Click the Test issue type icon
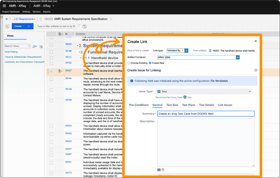This screenshot has width=280, height=178. coord(159,92)
